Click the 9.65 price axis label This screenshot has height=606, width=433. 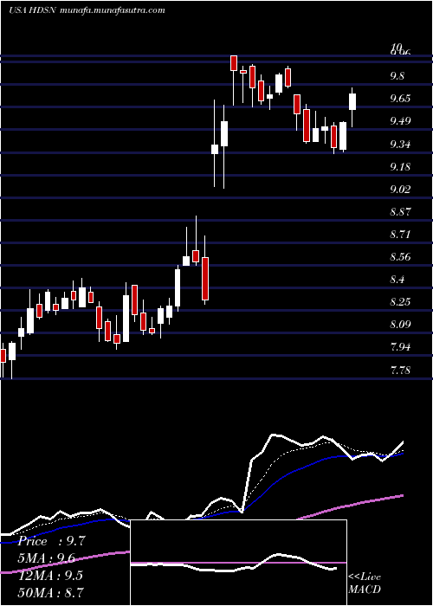(400, 99)
